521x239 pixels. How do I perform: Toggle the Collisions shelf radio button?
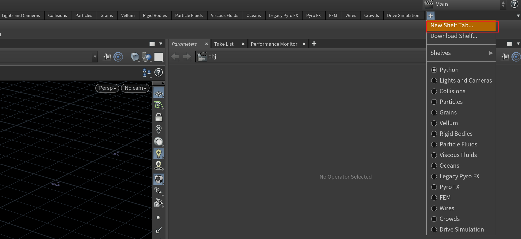point(434,91)
